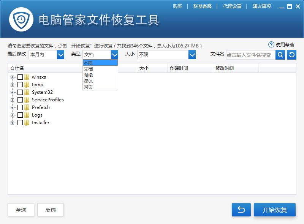The width and height of the screenshot is (304, 224).
Task: Select the Prefetch folder name
Action: (x=41, y=107)
